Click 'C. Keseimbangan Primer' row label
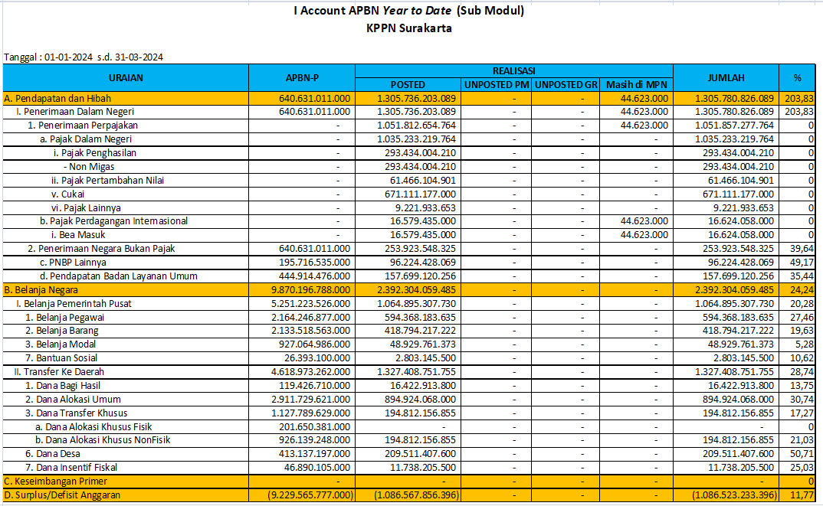Viewport: 823px width, 506px height. [56, 482]
